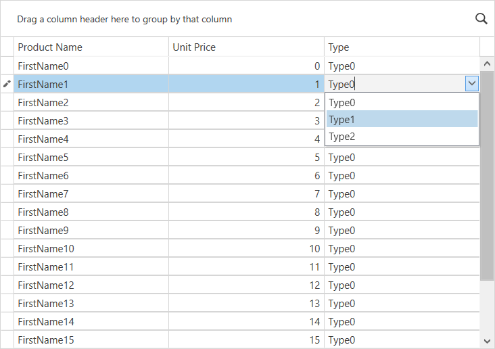Viewport: 495px width, 349px height.
Task: Click the scrollbar up arrow
Action: coord(487,64)
